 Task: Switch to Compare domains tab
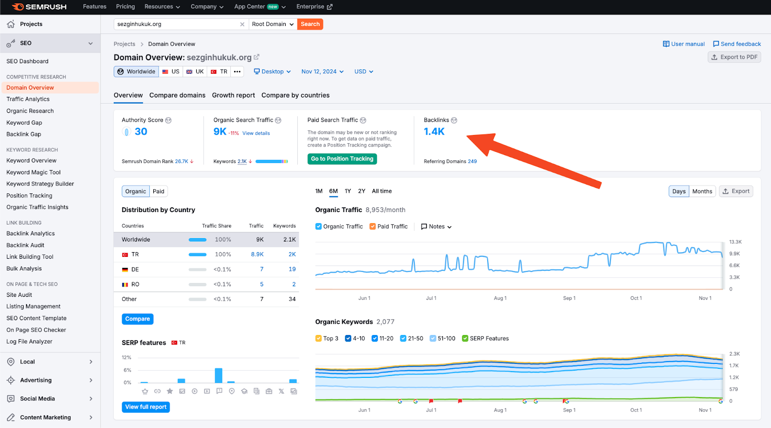pyautogui.click(x=177, y=95)
